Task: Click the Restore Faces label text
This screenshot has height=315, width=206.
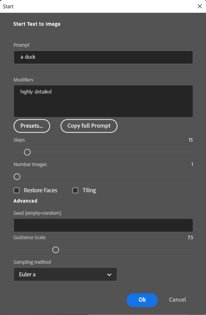Action: [x=40, y=190]
